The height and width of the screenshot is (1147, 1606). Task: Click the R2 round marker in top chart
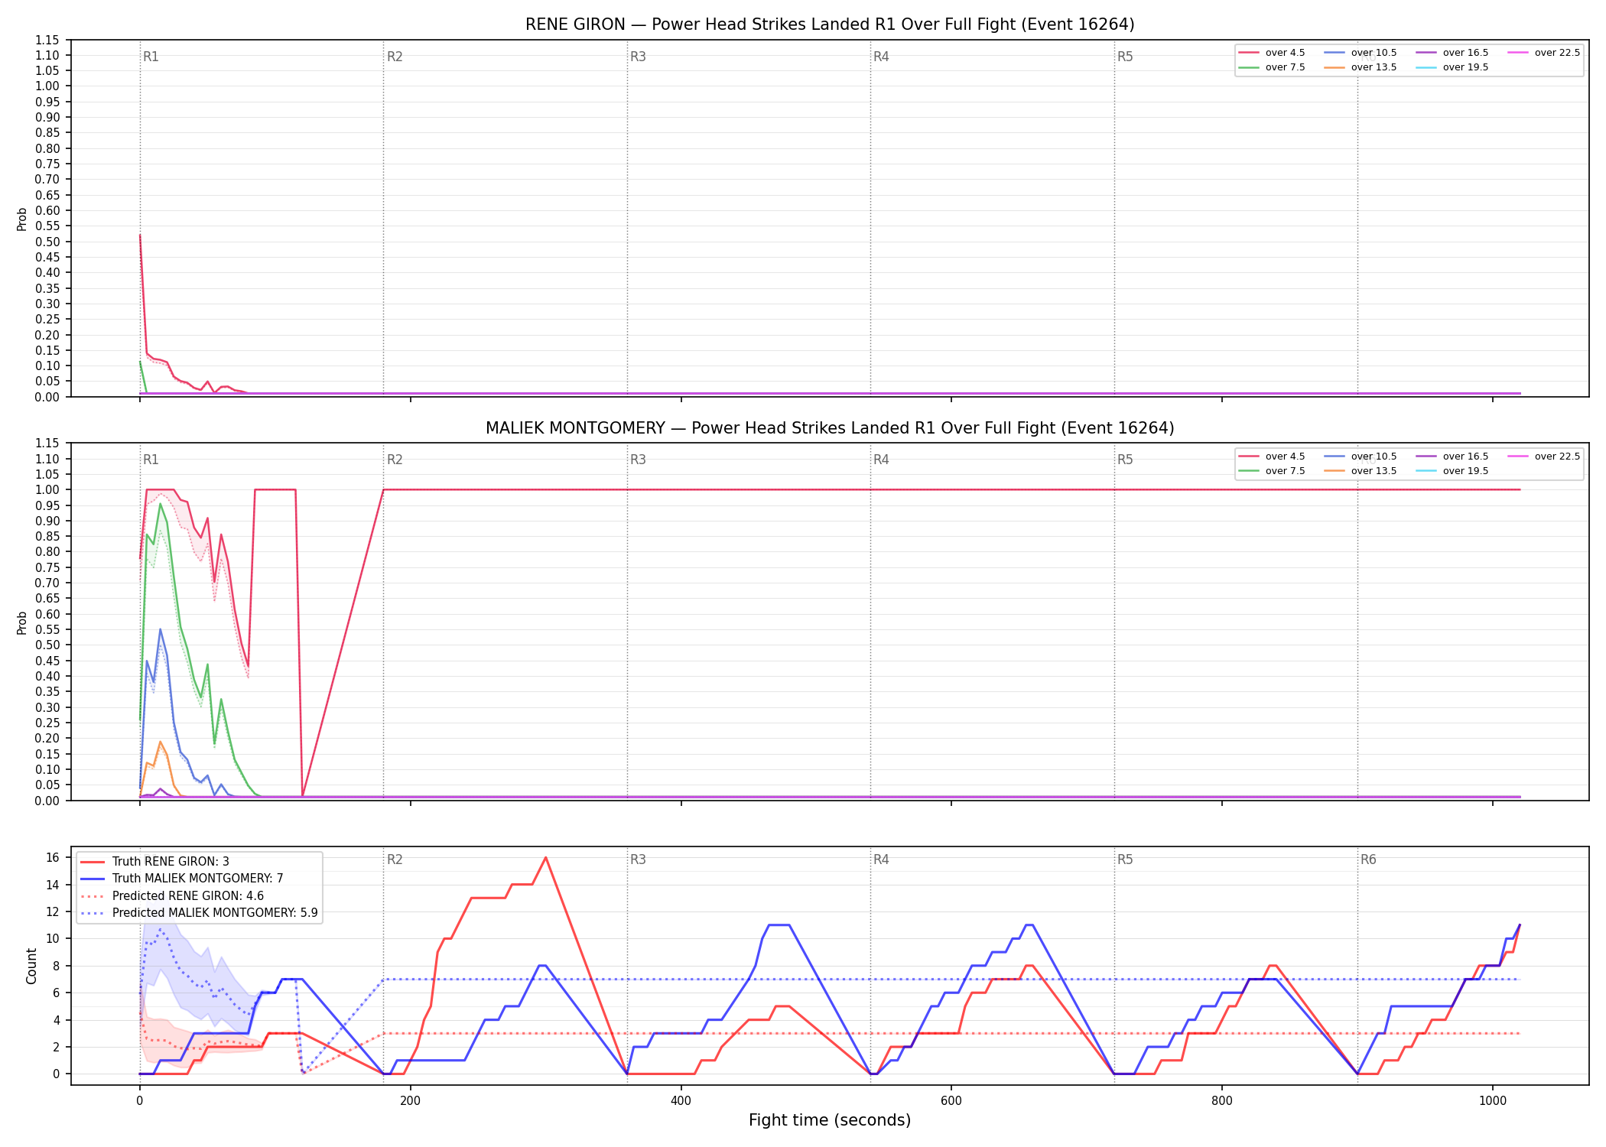[x=395, y=57]
